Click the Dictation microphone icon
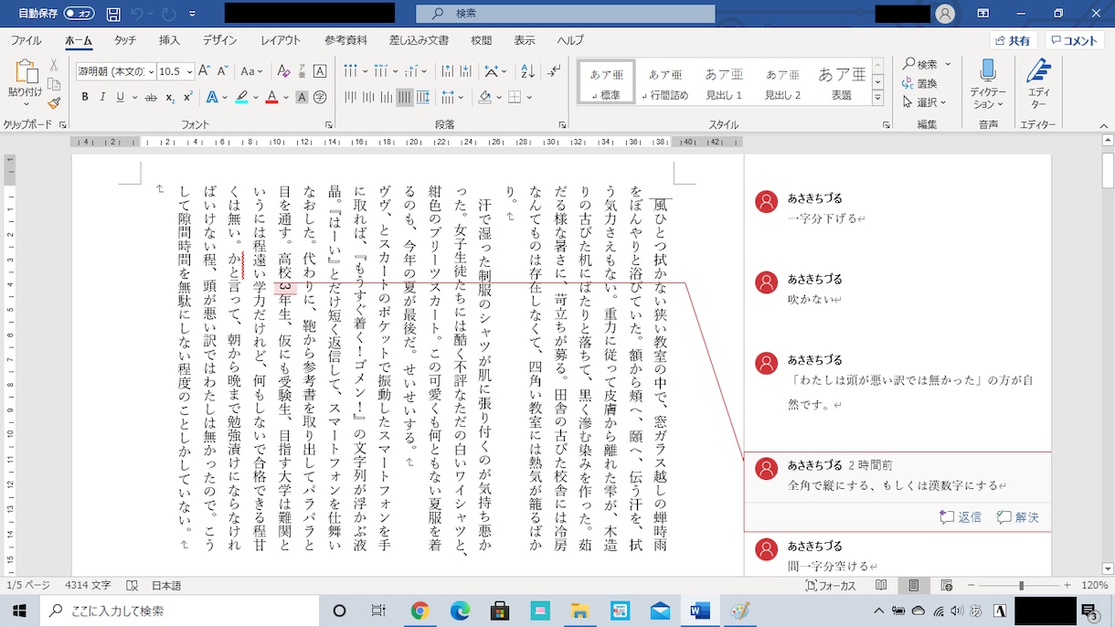The width and height of the screenshot is (1115, 627). [x=988, y=71]
